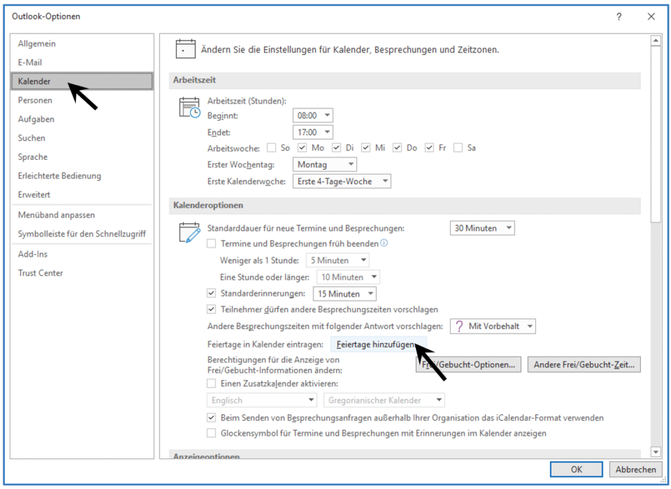Click Abbrechen to cancel
671x489 pixels.
[x=635, y=469]
